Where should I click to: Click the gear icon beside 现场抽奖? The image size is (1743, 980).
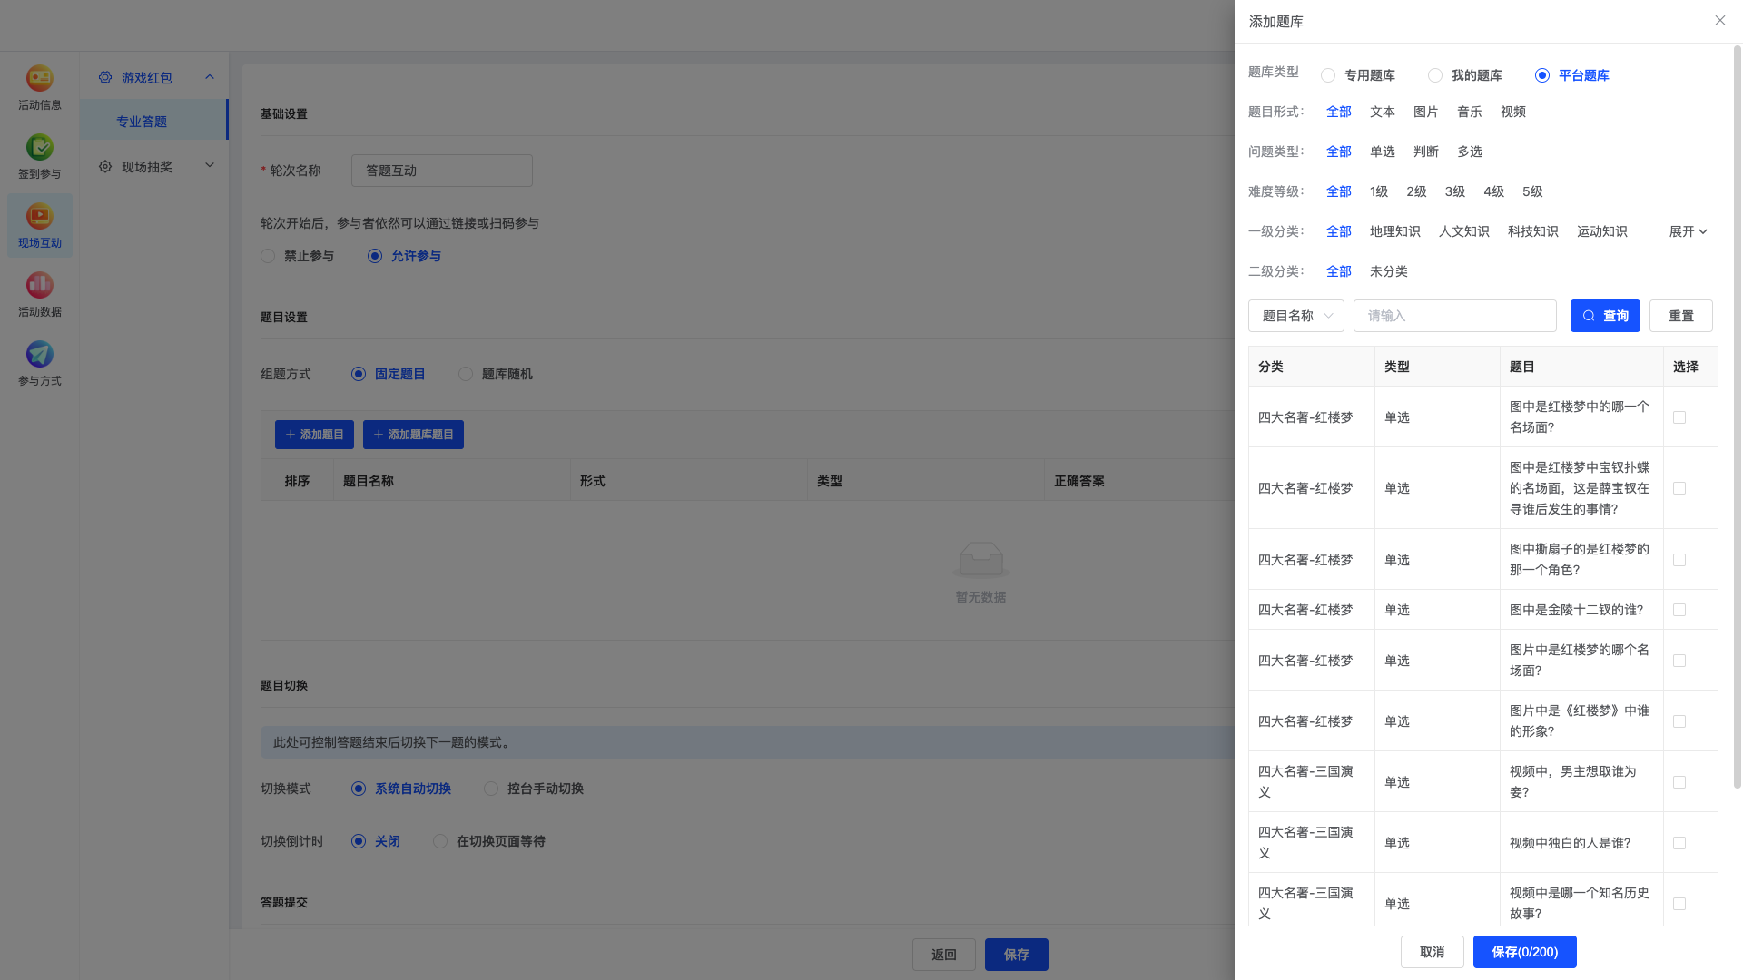click(x=105, y=167)
